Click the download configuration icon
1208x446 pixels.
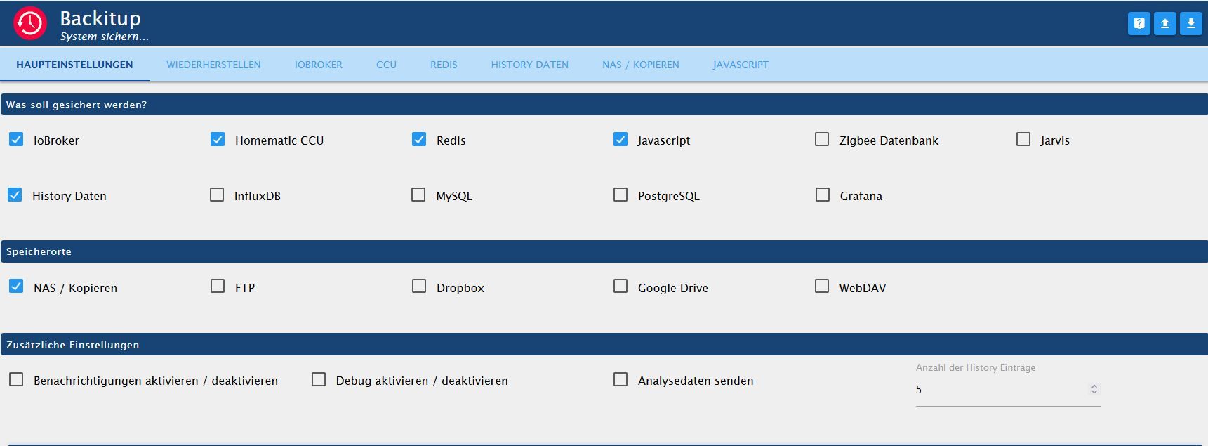pos(1190,23)
